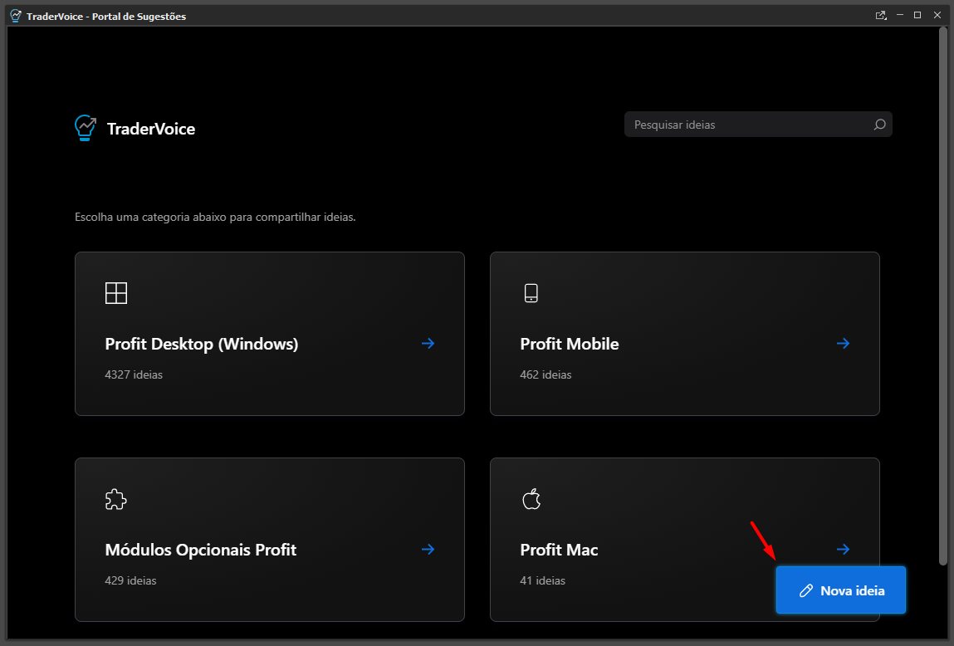This screenshot has height=646, width=954.
Task: Click the puzzle piece icon for Módulos Opcionais
Action: click(115, 499)
